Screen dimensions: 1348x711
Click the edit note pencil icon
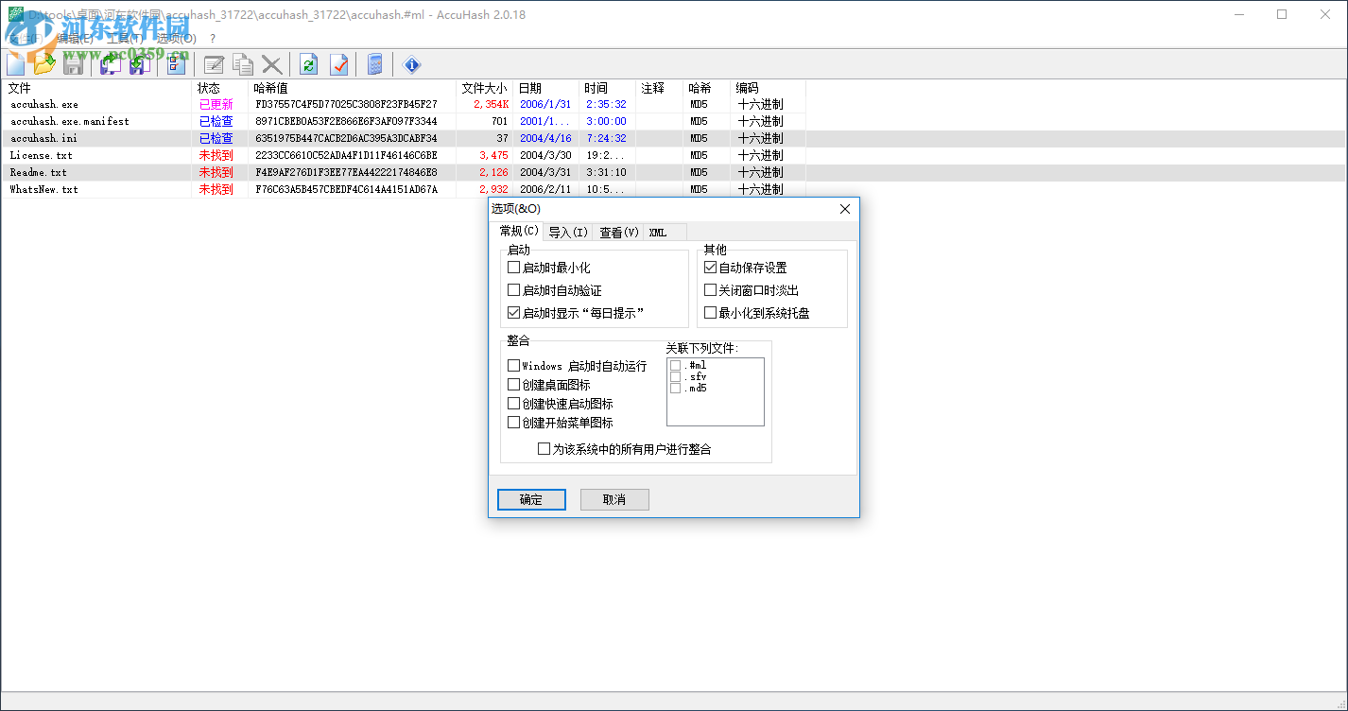215,64
